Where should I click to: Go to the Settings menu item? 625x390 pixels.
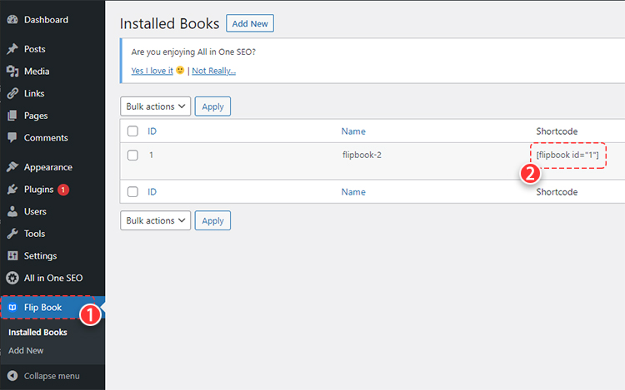point(40,256)
